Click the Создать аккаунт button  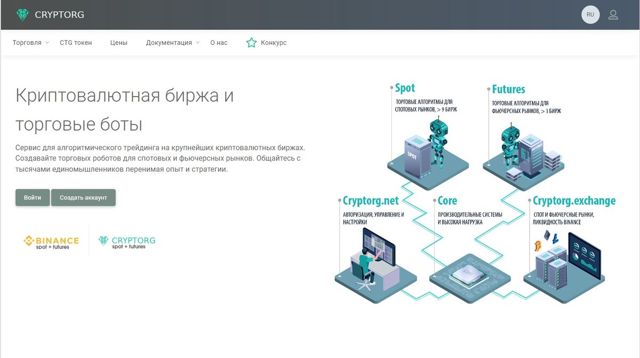pyautogui.click(x=83, y=197)
